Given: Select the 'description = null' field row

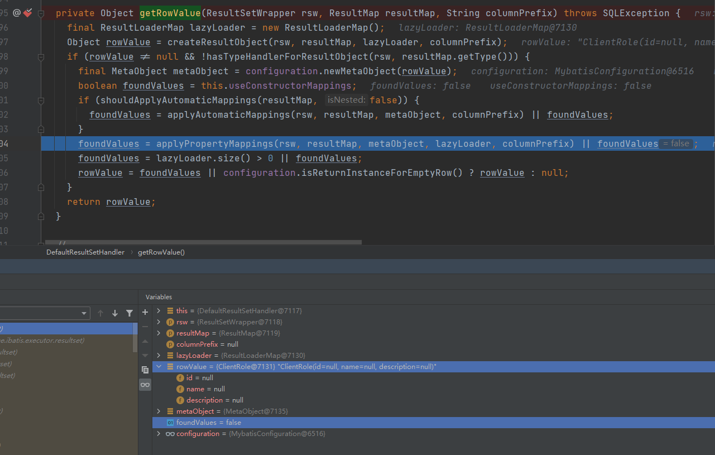Looking at the screenshot, I should point(433,400).
